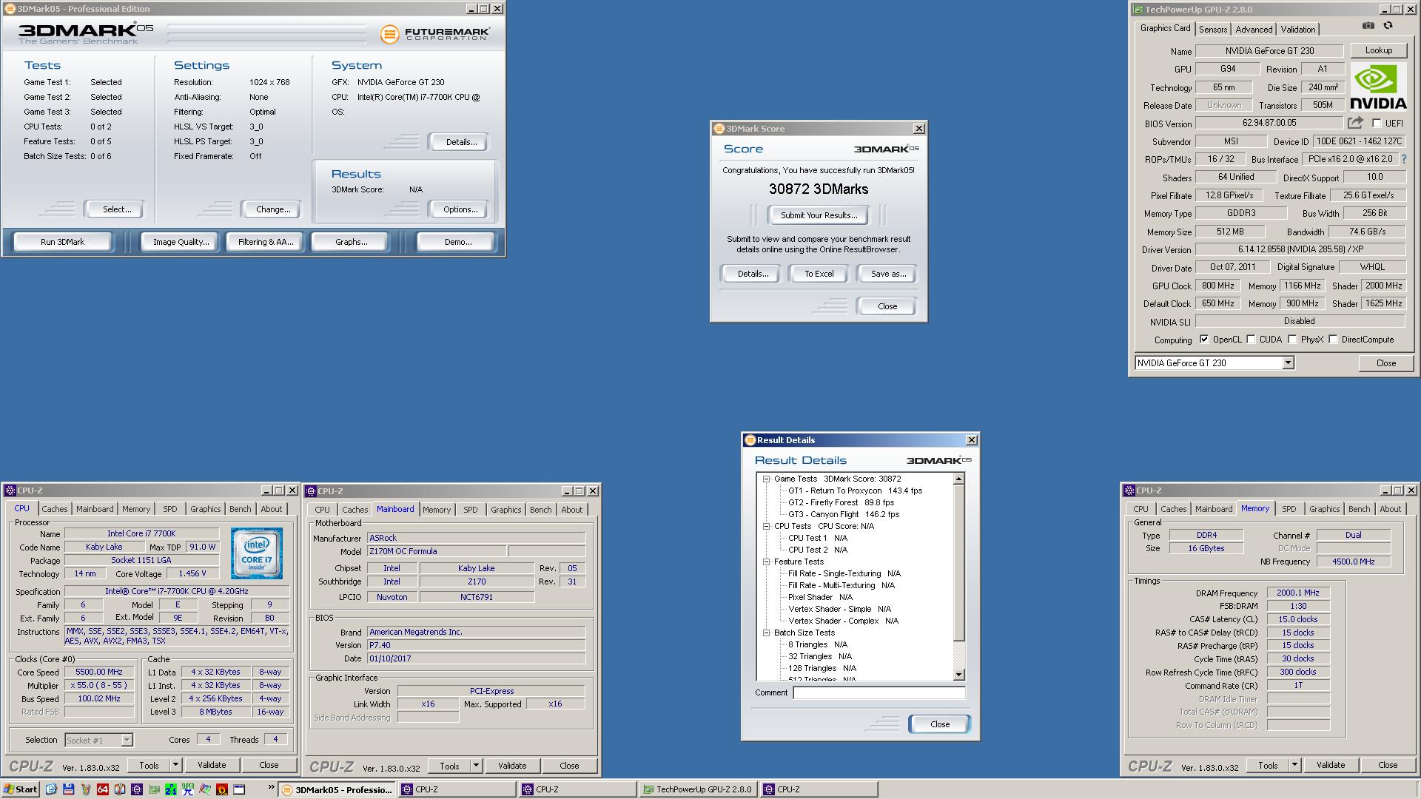
Task: Collapse the CPU Tests tree node
Action: (x=767, y=526)
